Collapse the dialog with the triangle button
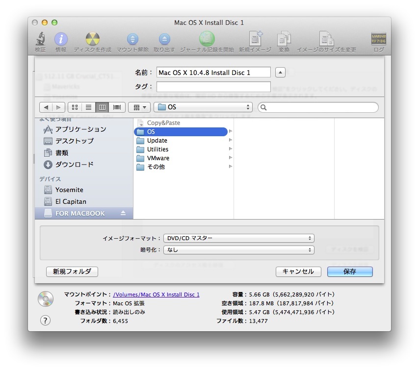The width and height of the screenshot is (419, 370). 280,73
